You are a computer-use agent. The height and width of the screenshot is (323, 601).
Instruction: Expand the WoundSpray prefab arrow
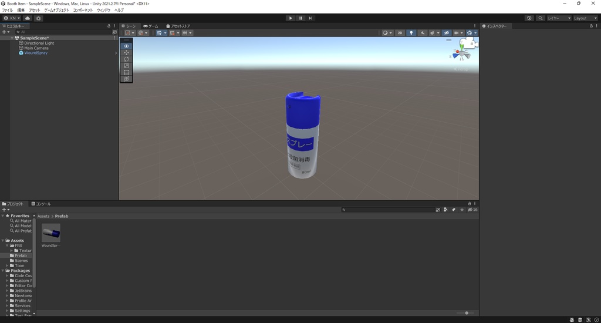[116, 53]
